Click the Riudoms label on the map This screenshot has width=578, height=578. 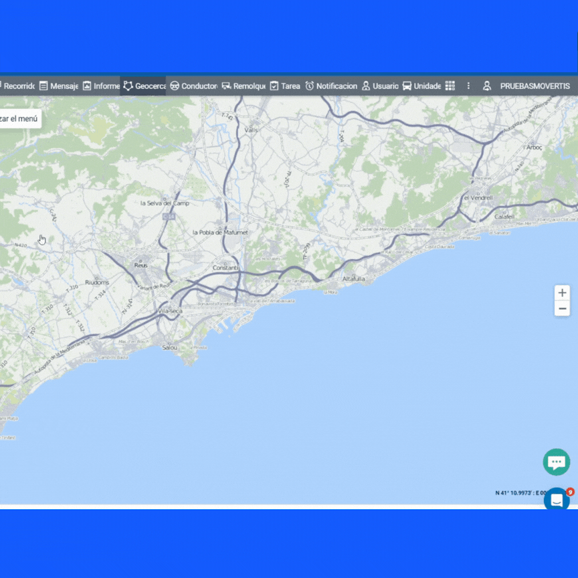[x=97, y=282]
